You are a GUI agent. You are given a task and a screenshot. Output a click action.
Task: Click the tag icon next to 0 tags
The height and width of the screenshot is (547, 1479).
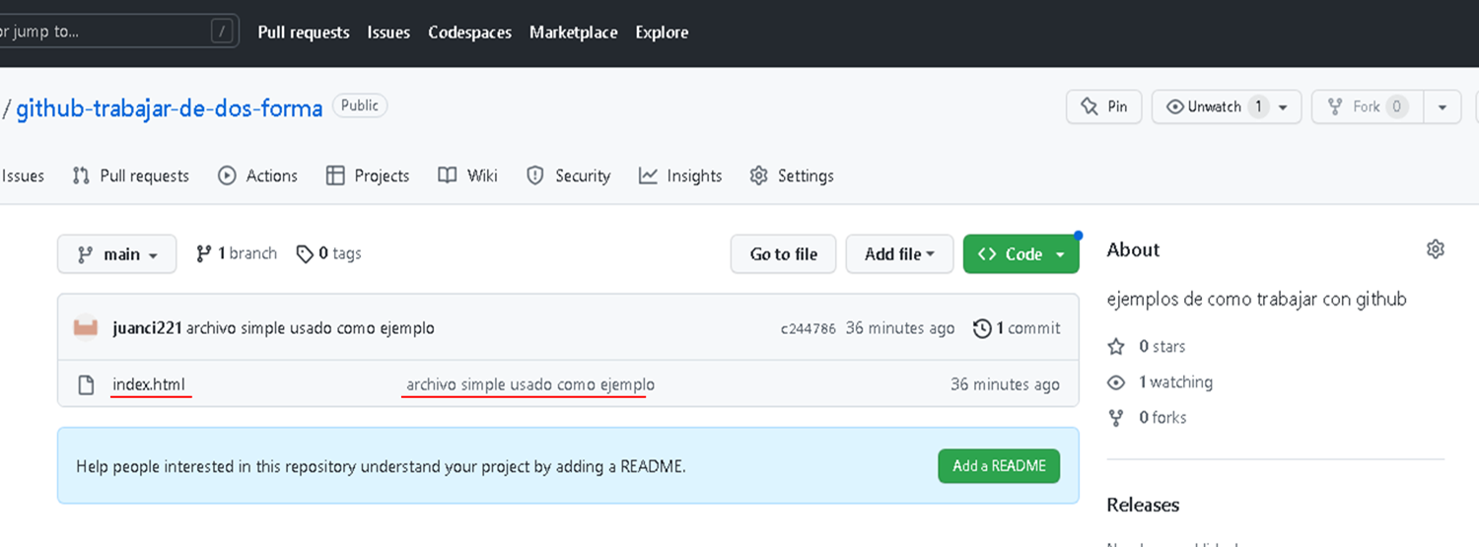tap(305, 253)
